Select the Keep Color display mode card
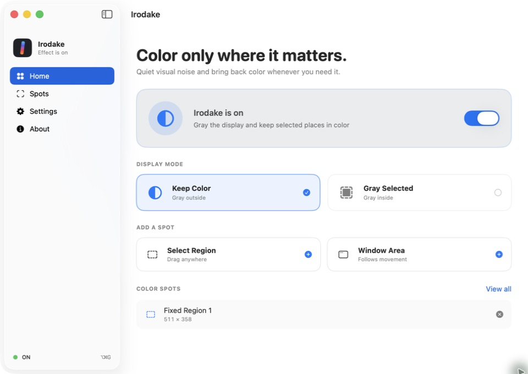528x374 pixels. [x=228, y=193]
